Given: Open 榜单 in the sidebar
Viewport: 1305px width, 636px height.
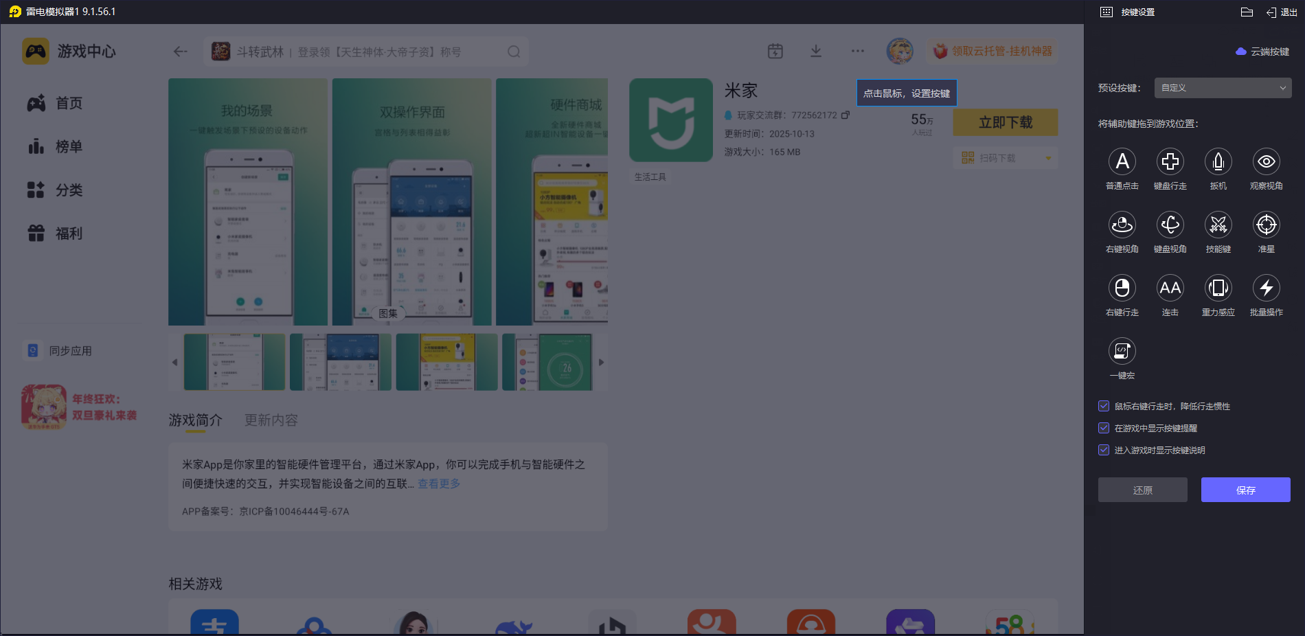Looking at the screenshot, I should pos(55,146).
